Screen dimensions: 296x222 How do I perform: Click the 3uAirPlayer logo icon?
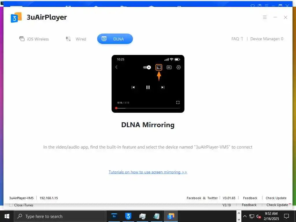(x=16, y=17)
